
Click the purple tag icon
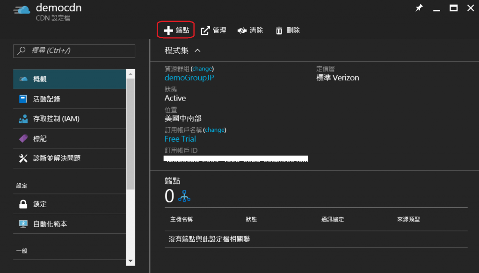tap(23, 139)
